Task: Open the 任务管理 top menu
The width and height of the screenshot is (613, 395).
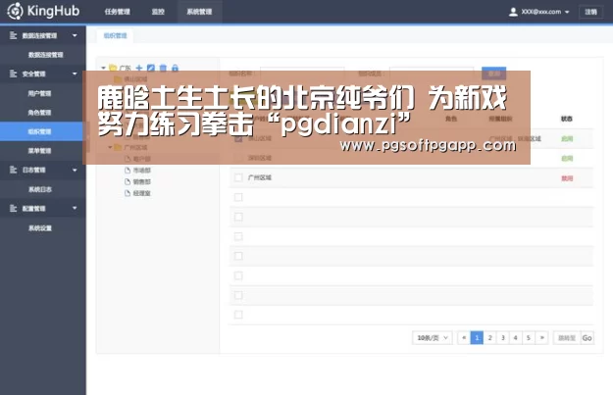Action: tap(118, 12)
